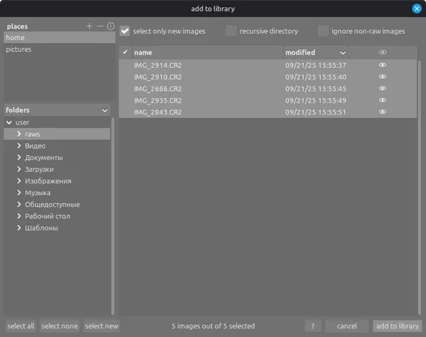This screenshot has width=426, height=337.
Task: Click the add to library button
Action: click(397, 326)
